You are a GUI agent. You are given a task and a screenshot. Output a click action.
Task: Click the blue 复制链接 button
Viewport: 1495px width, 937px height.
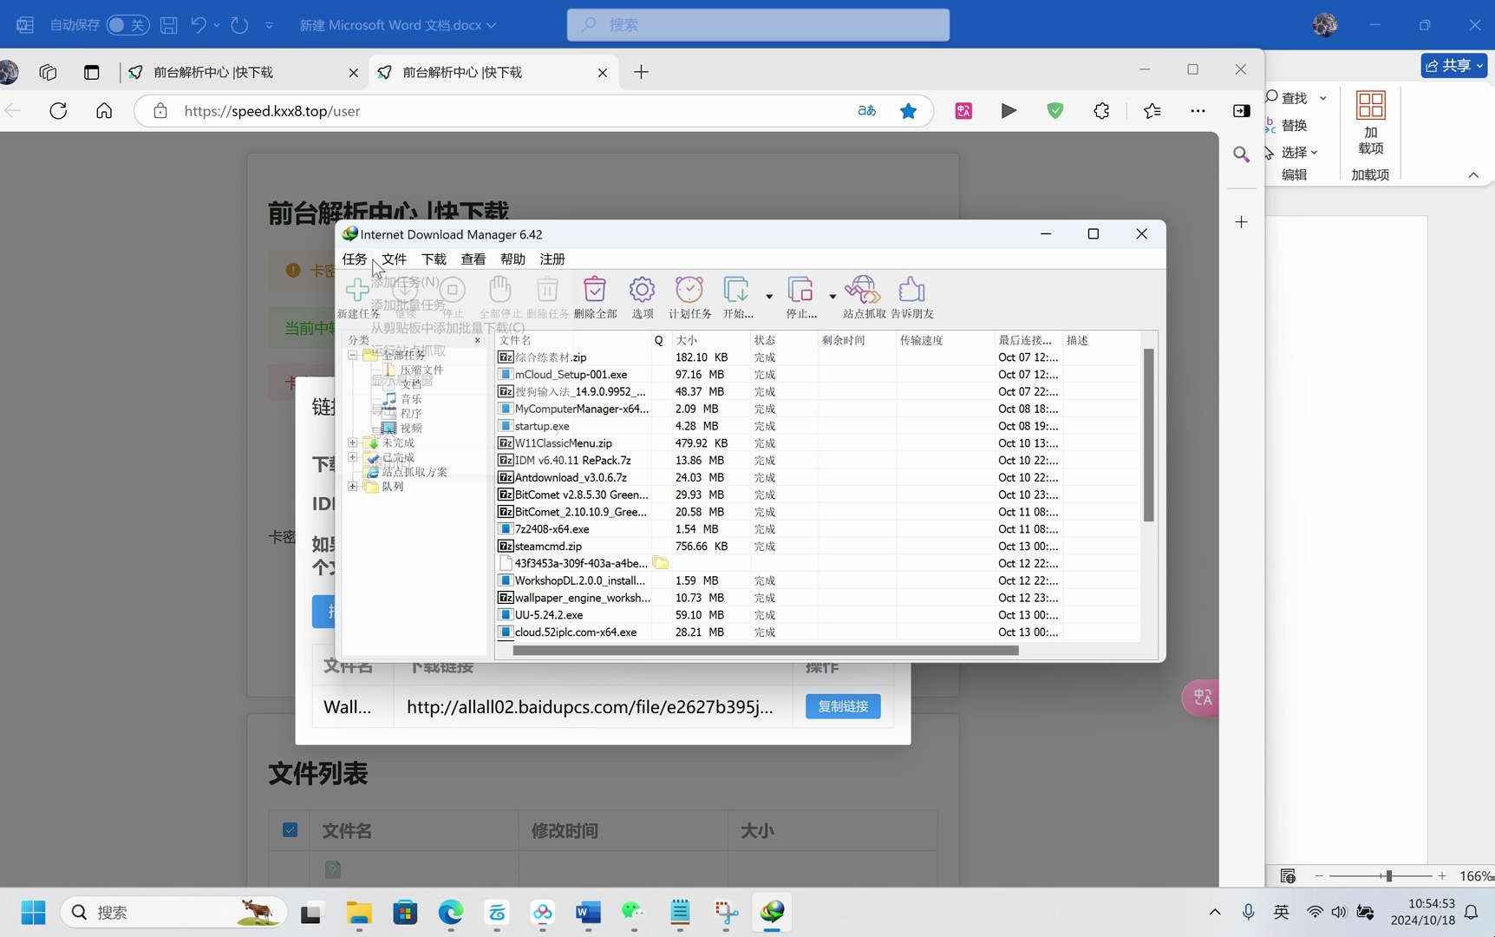coord(843,706)
